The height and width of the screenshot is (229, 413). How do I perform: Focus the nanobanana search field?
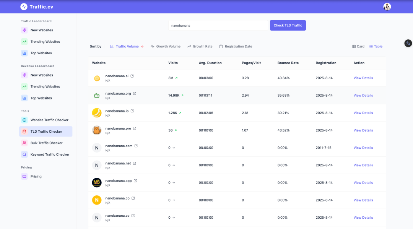pyautogui.click(x=218, y=25)
